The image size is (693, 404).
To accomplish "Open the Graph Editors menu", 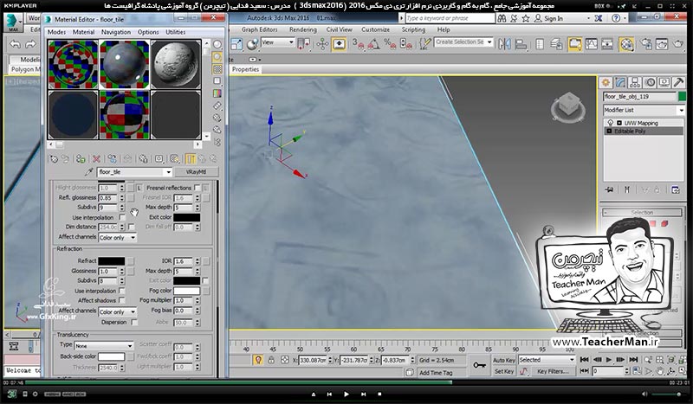I will pyautogui.click(x=259, y=29).
